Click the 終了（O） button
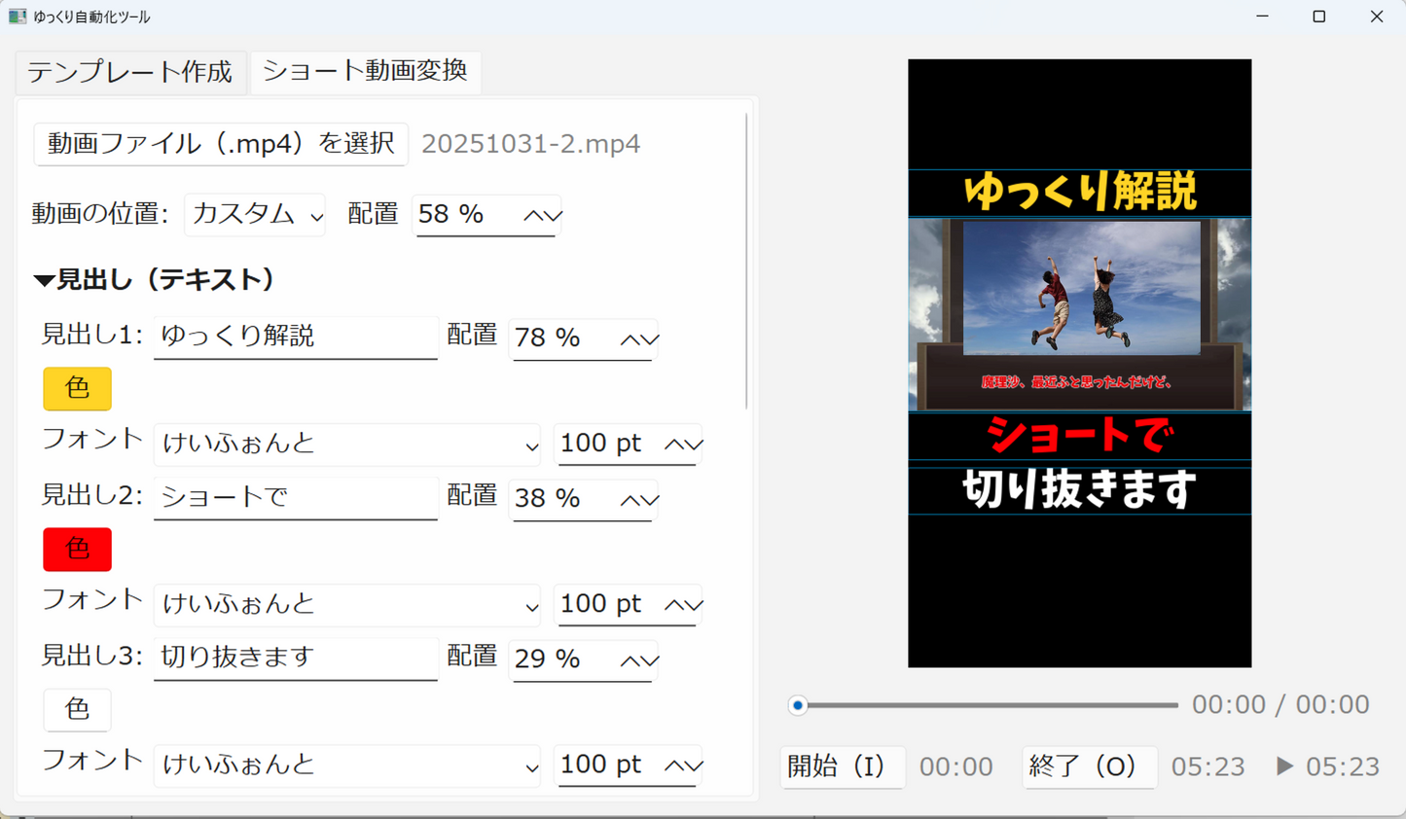Viewport: 1406px width, 819px height. [x=1089, y=767]
